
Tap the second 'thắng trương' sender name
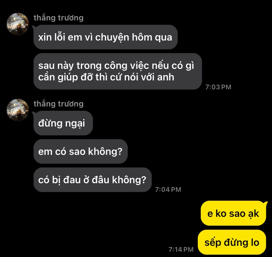tap(58, 104)
